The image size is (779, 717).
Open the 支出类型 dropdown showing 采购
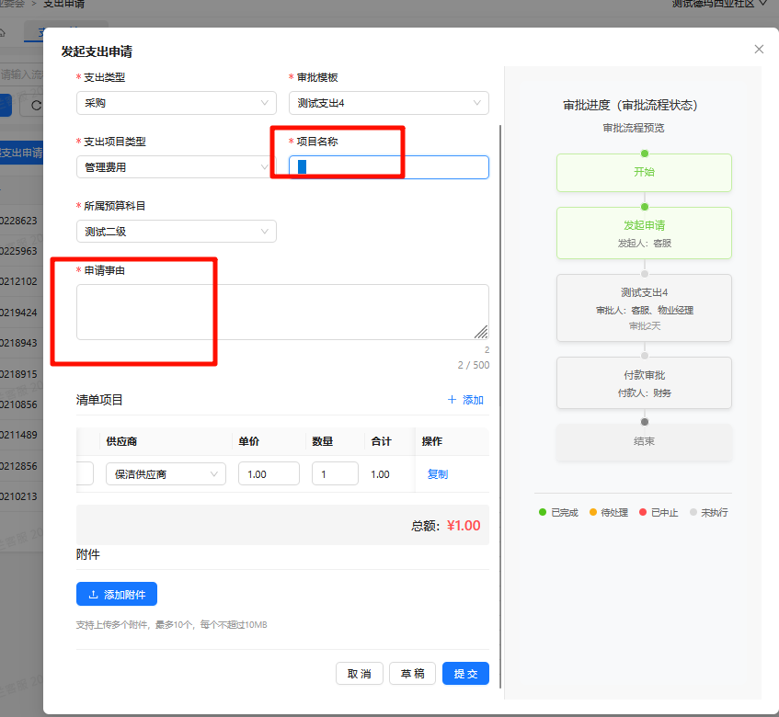[x=176, y=103]
